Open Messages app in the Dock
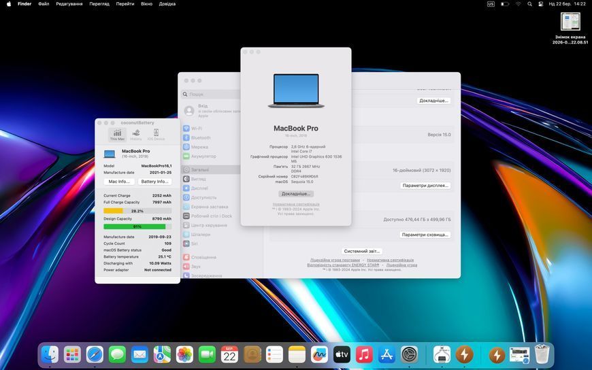Viewport: 592px width, 370px height. (117, 354)
